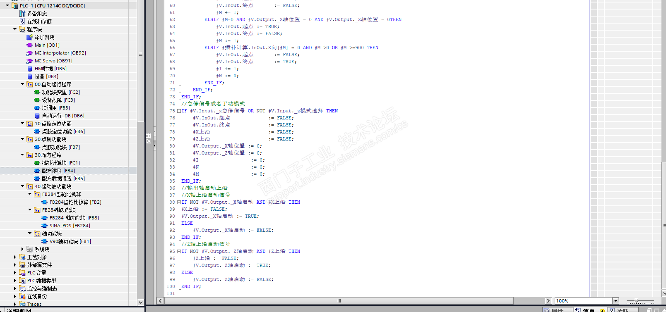Click the 自动运行_DB [DB6] icon
The width and height of the screenshot is (666, 312).
[x=37, y=116]
